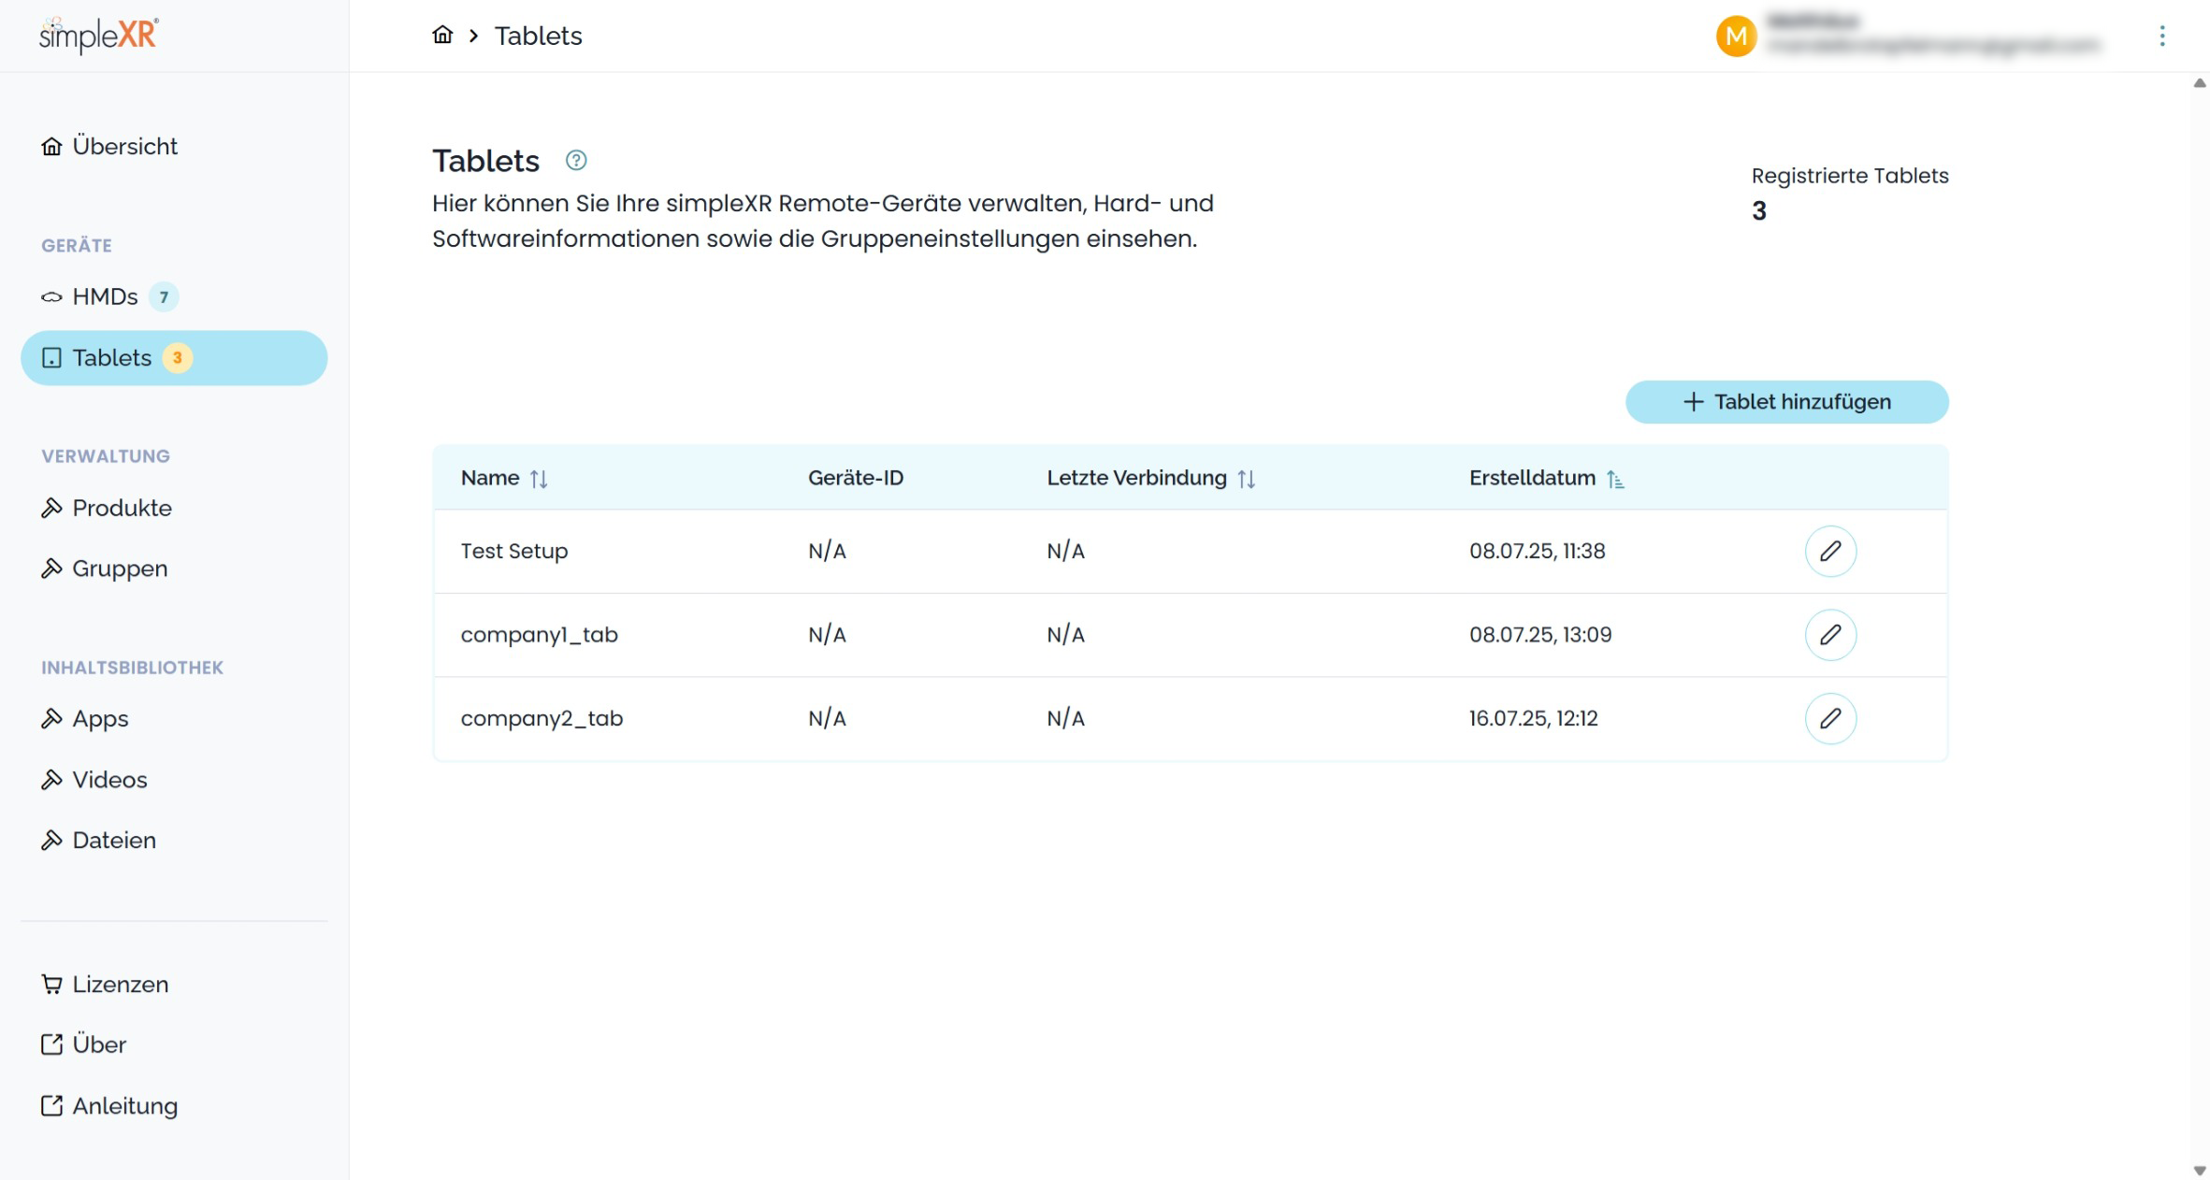Open Gruppen in the sidebar
2210x1180 pixels.
click(120, 569)
